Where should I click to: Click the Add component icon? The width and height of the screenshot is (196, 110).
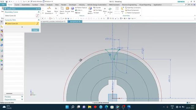(122, 9)
